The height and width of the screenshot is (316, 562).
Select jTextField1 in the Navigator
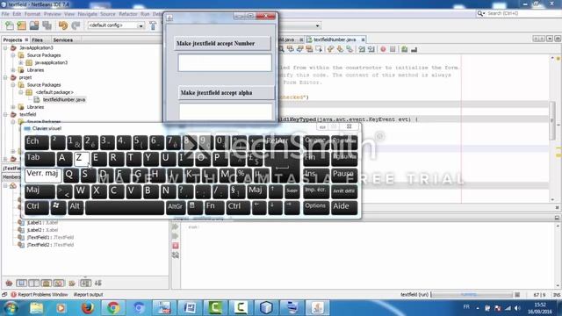[x=50, y=238]
